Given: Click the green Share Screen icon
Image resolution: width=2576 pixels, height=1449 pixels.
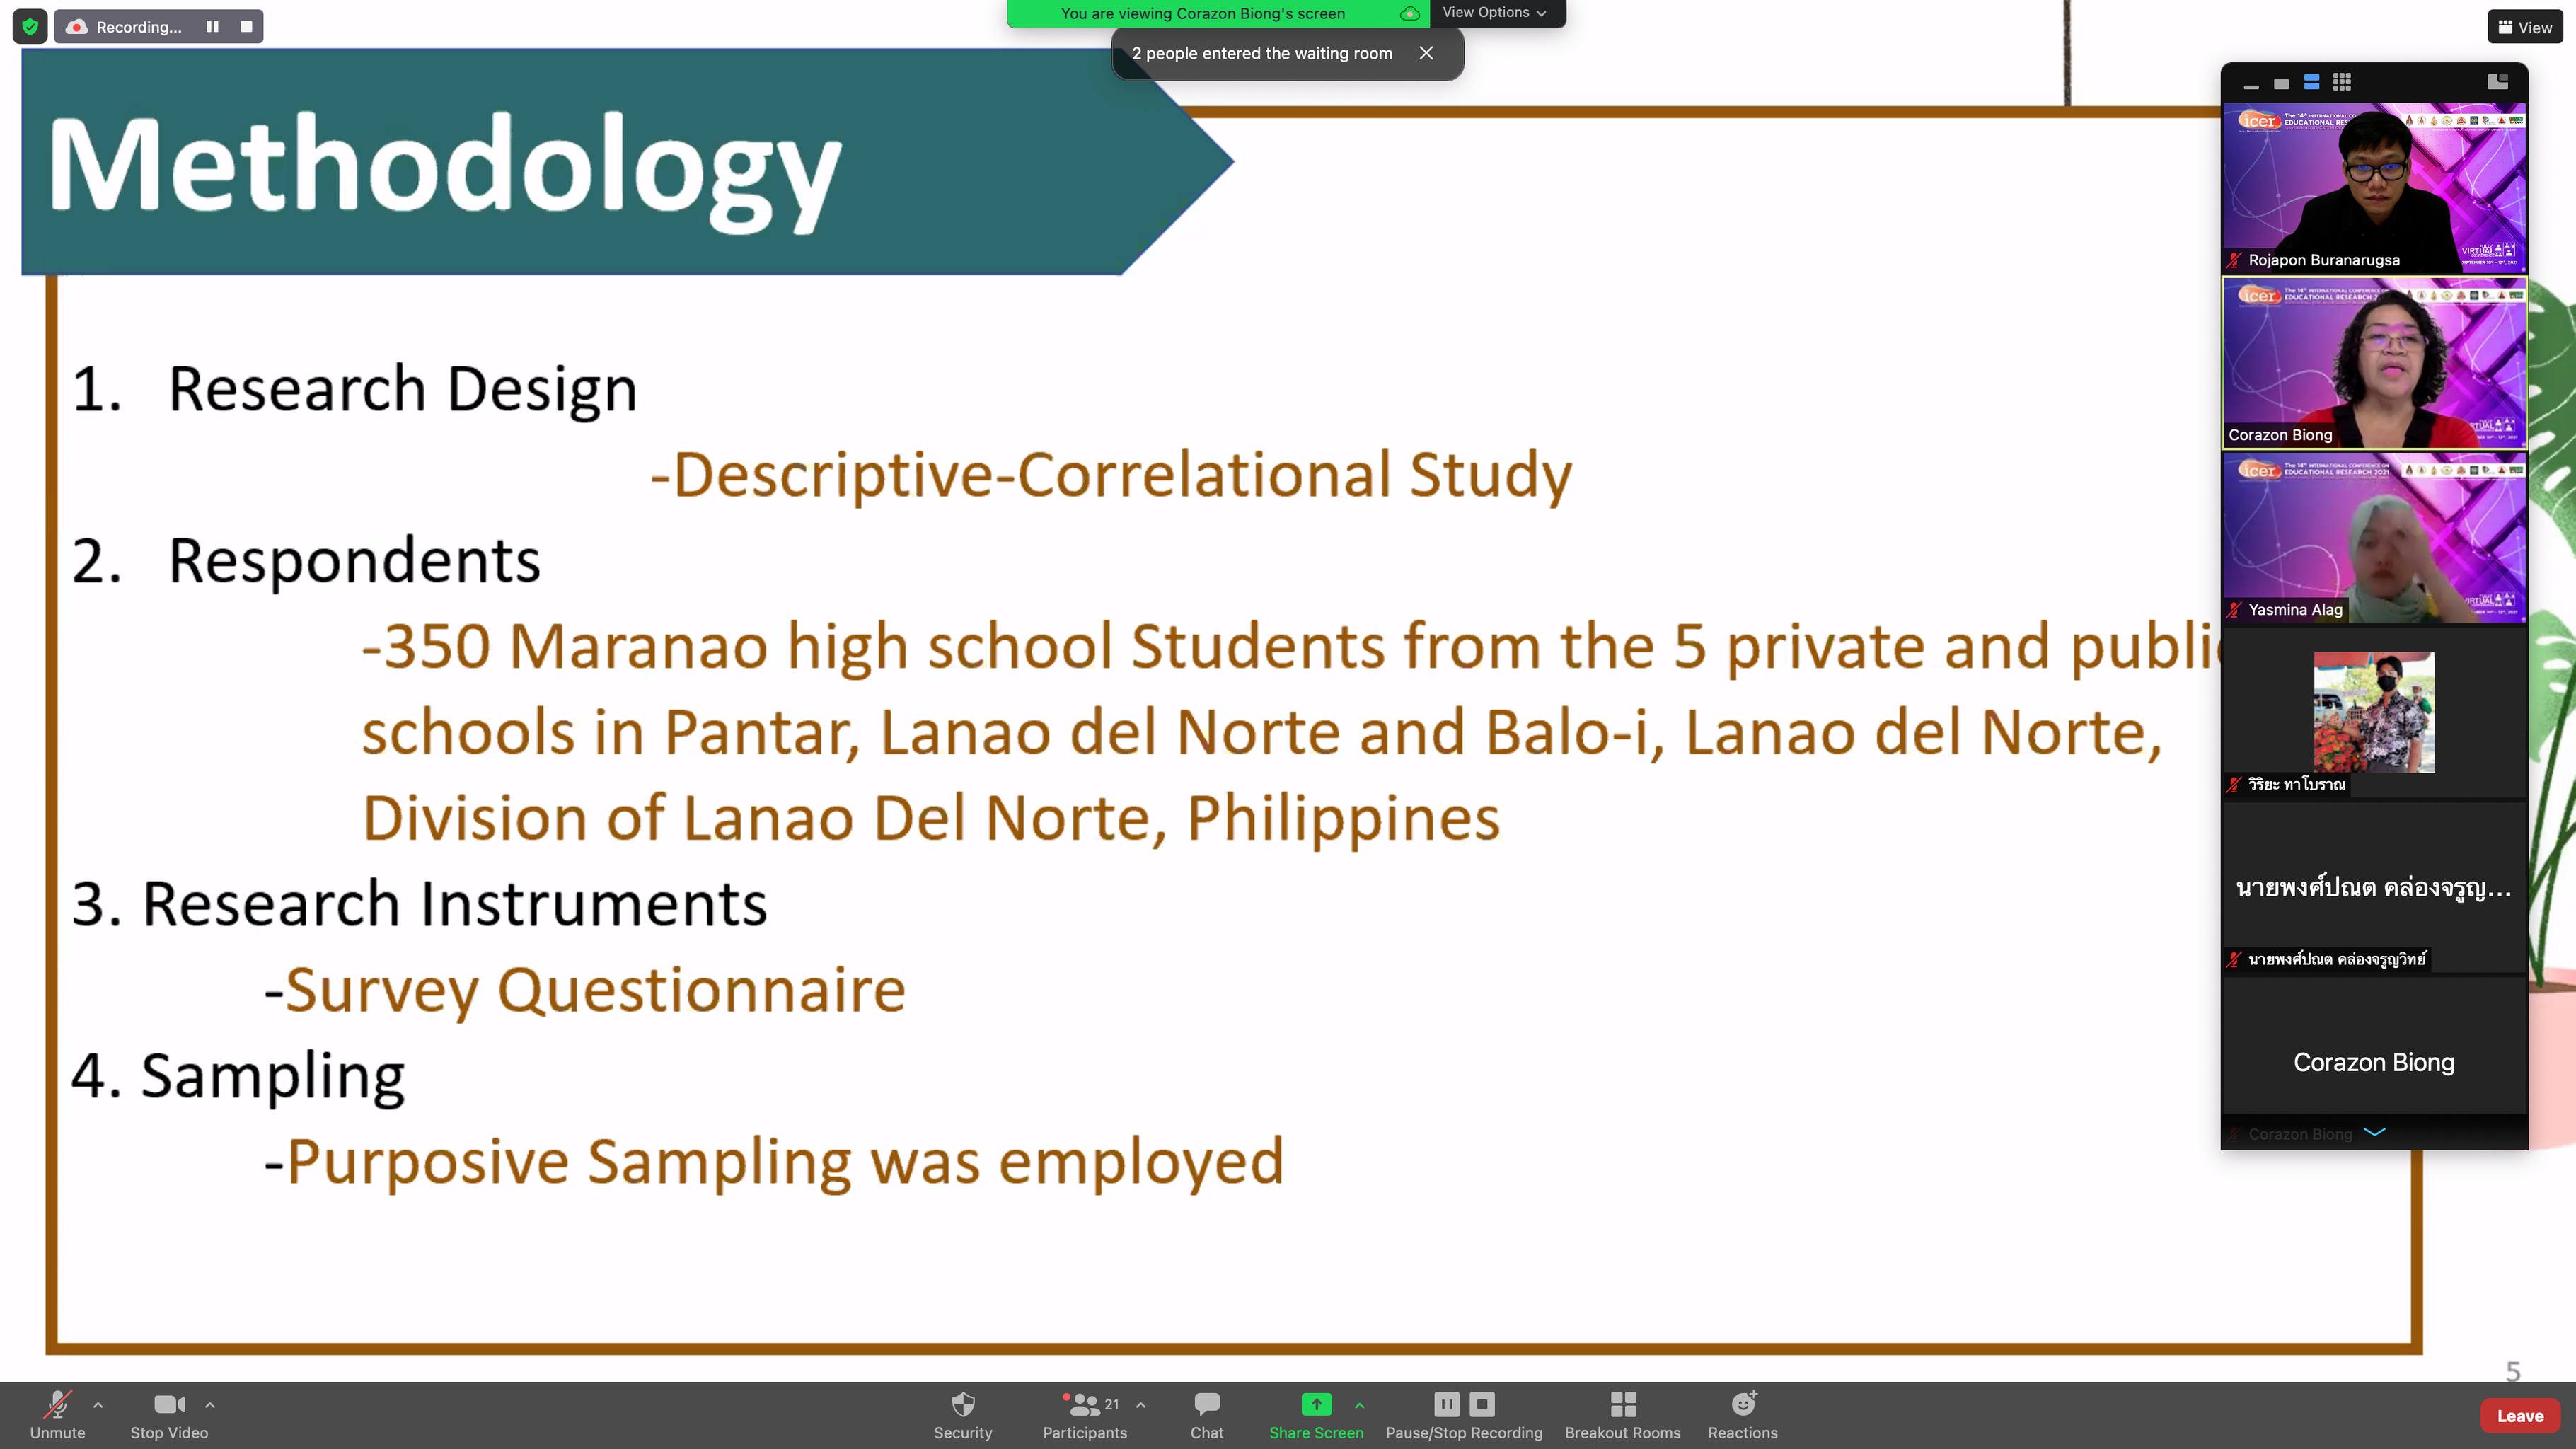Looking at the screenshot, I should point(1315,1404).
